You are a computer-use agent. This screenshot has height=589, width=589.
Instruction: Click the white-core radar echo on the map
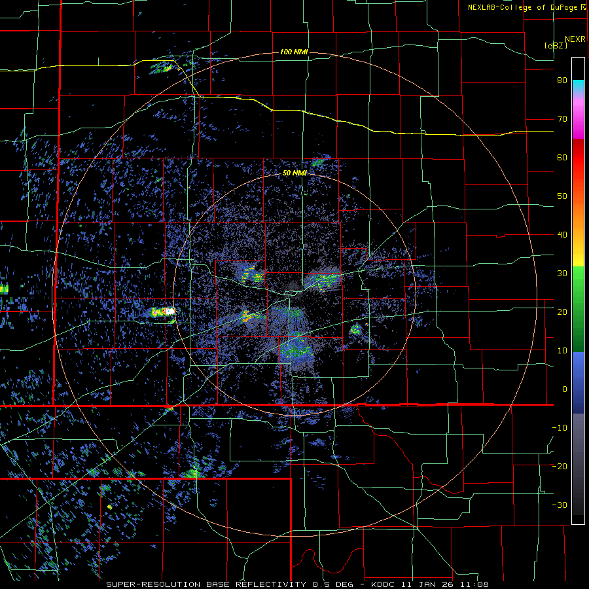pyautogui.click(x=170, y=312)
